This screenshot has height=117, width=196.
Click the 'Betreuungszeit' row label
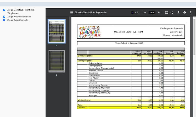point(85,56)
